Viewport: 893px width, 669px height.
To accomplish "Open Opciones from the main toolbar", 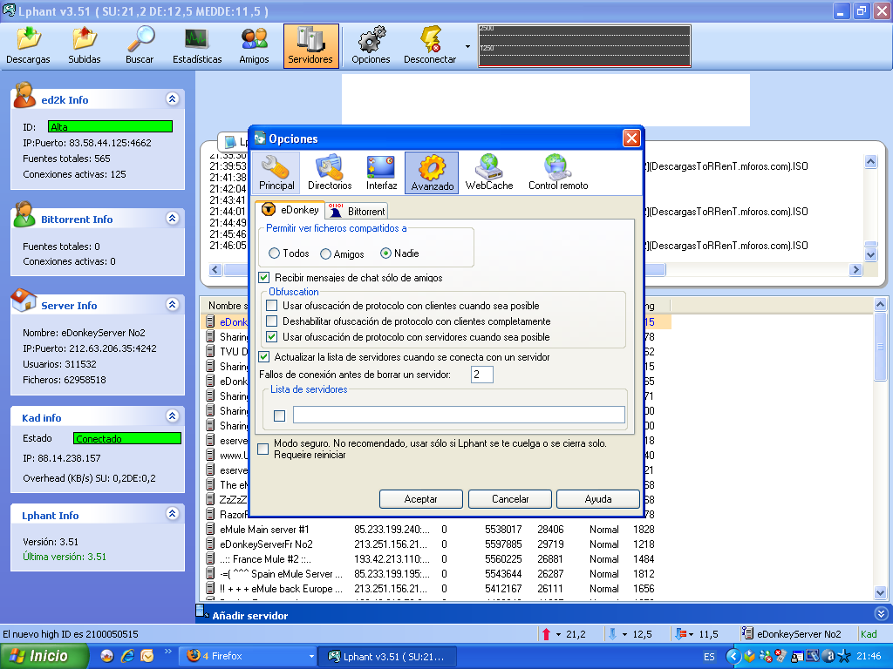I will [371, 45].
